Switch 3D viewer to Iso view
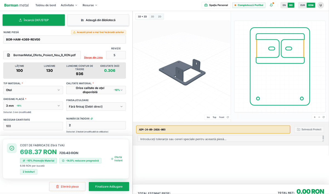Screen dimensions: 329x194 pos(208,117)
